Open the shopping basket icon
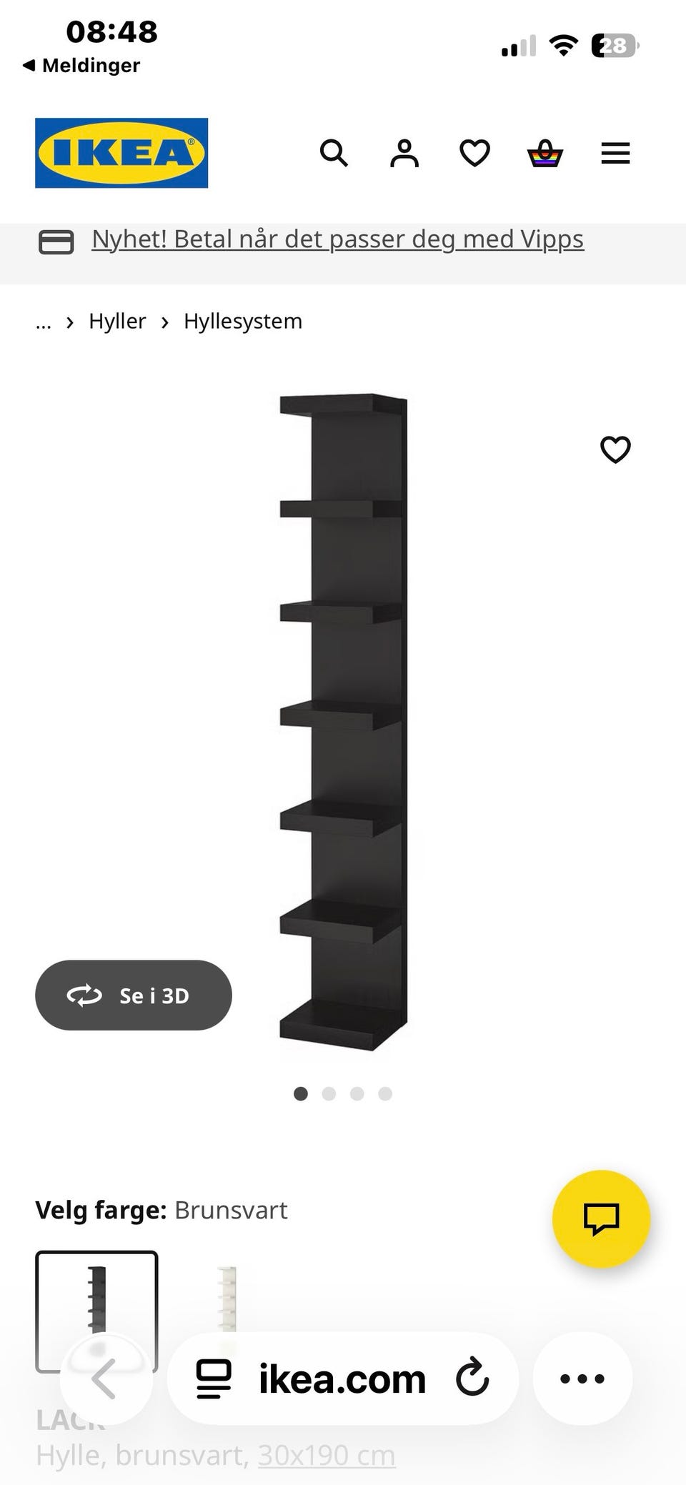 click(x=545, y=153)
